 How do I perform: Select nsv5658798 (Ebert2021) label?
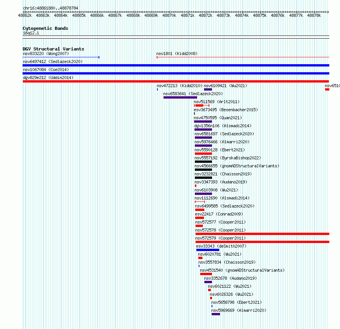coord(236,302)
